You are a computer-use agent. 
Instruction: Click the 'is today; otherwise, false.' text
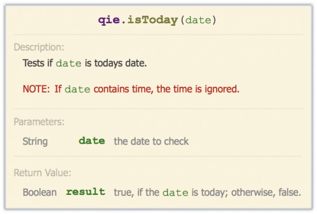pyautogui.click(x=246, y=192)
